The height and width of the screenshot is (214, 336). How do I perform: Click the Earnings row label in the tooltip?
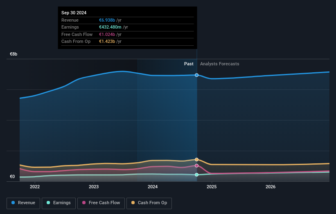pos(70,27)
